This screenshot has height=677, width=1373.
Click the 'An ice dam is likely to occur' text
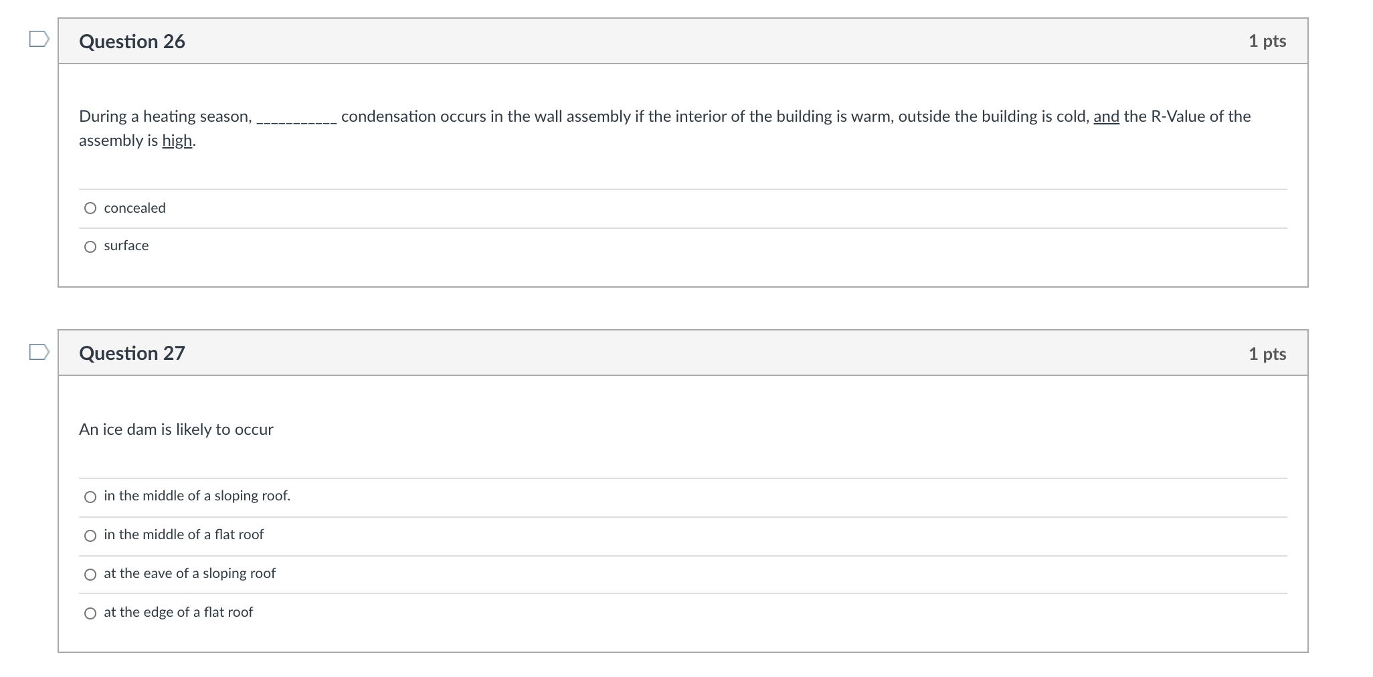click(x=176, y=429)
